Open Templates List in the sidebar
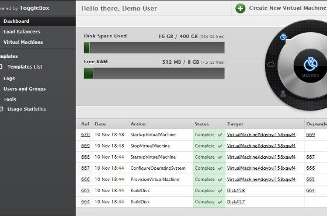Screen dimensions: 327x216 point(25,67)
